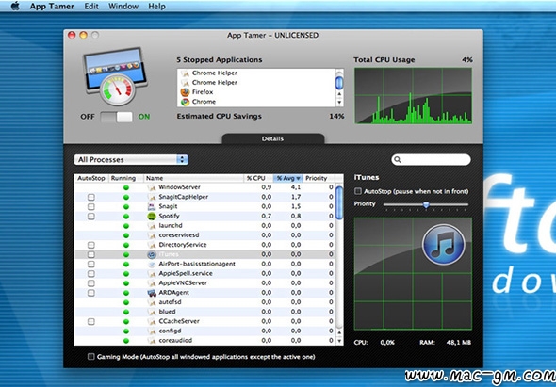The image size is (556, 387).
Task: Click the Priority slider thumb for iTunes
Action: [426, 204]
